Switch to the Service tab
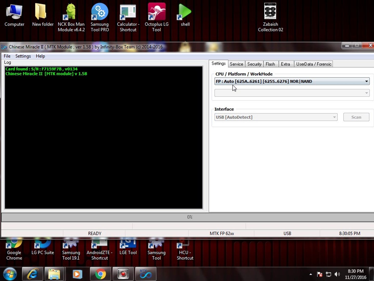 (x=236, y=64)
